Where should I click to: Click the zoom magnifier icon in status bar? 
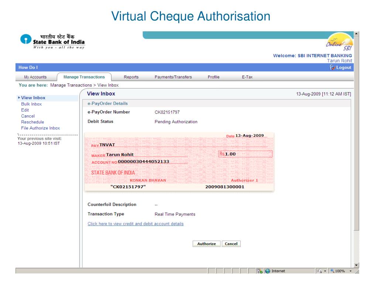(332, 271)
